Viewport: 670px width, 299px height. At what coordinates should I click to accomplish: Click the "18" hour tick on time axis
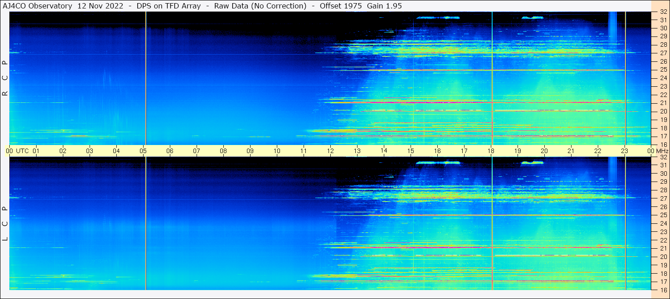click(x=491, y=151)
